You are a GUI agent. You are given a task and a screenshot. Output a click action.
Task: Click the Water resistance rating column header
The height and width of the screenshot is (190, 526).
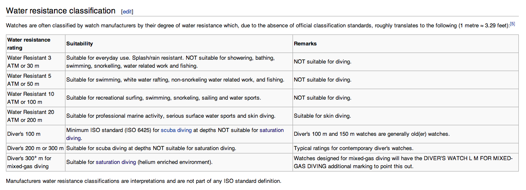click(29, 44)
